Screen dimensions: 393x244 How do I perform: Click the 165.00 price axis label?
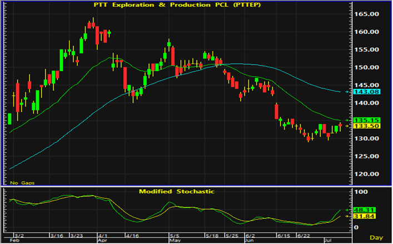coord(366,14)
